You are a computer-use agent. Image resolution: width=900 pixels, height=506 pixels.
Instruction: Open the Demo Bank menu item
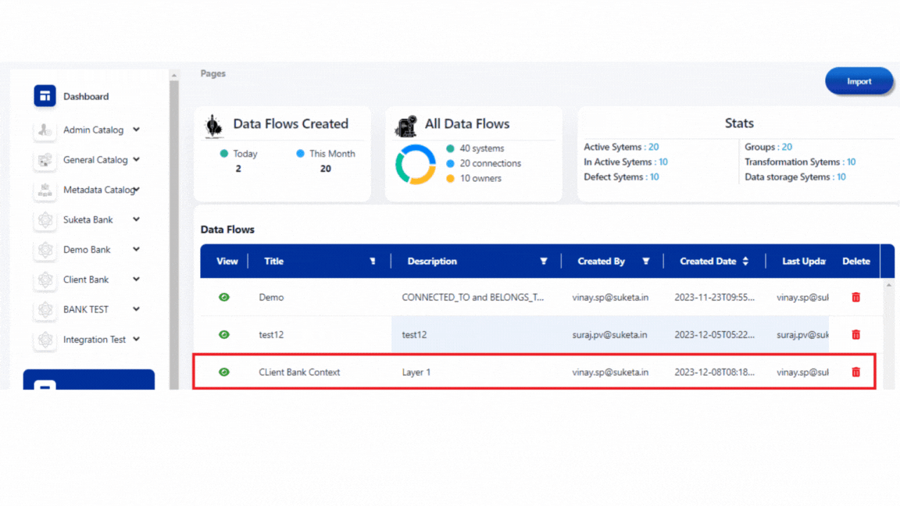click(87, 250)
